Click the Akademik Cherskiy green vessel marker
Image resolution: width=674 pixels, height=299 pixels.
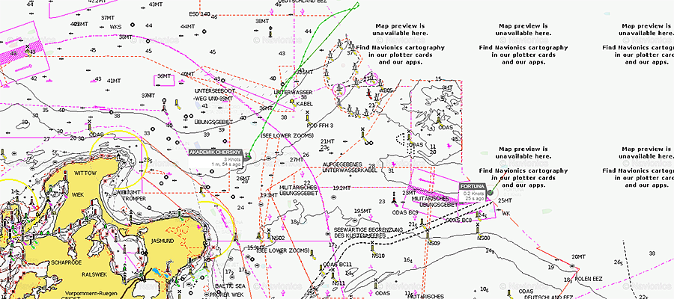click(x=248, y=157)
